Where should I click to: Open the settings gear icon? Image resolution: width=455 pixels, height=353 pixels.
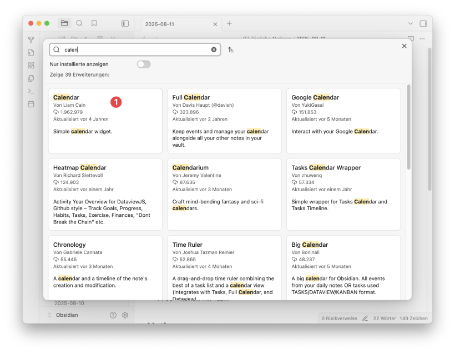click(125, 315)
